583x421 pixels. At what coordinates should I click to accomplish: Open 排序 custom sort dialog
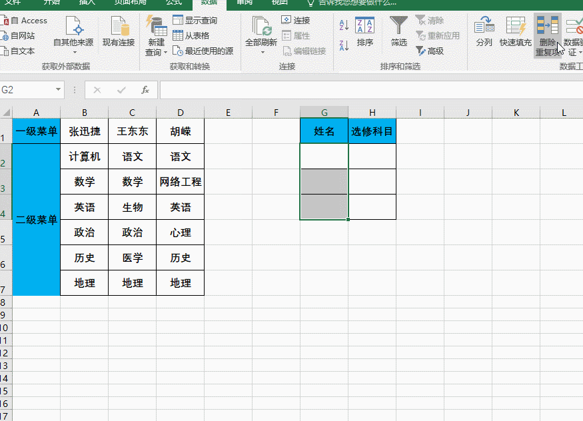364,31
